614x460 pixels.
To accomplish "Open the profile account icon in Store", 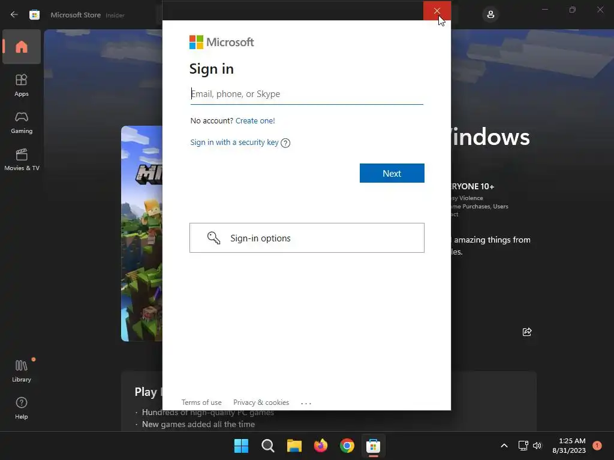I will click(x=490, y=15).
